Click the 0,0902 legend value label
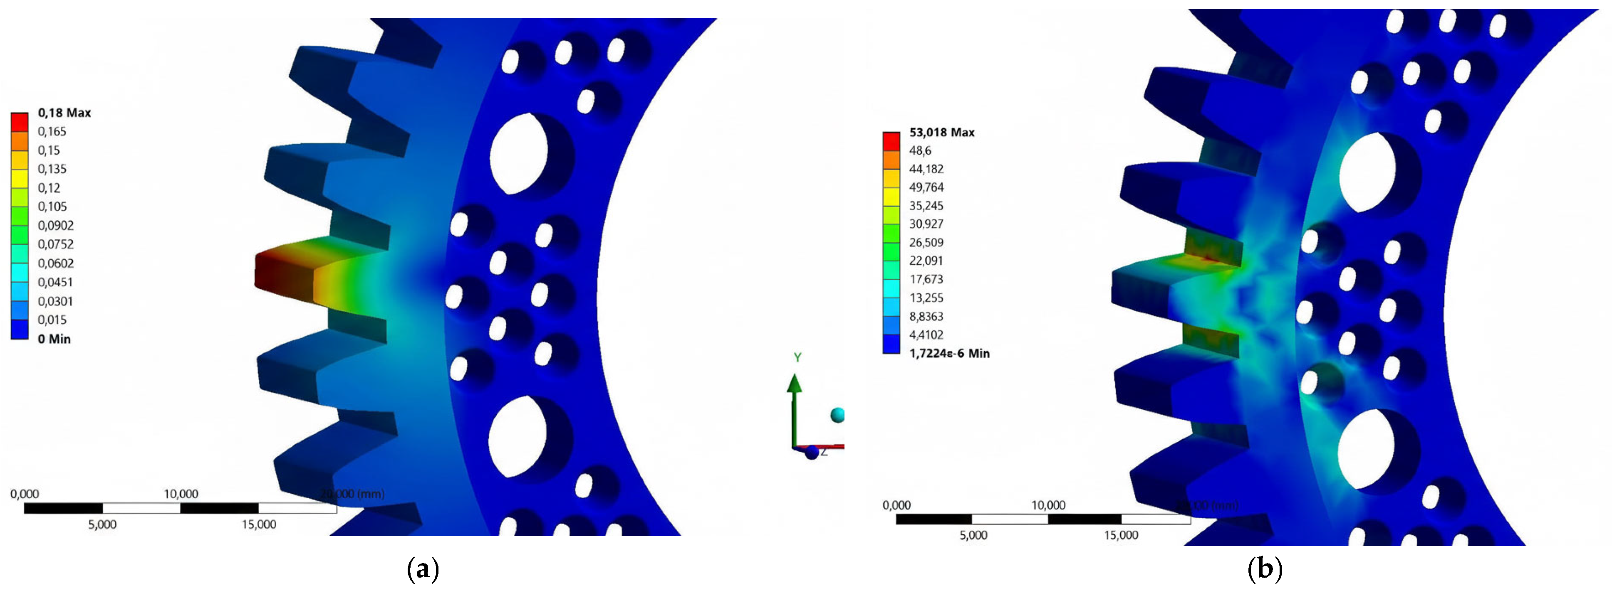Image resolution: width=1612 pixels, height=593 pixels. [x=55, y=226]
